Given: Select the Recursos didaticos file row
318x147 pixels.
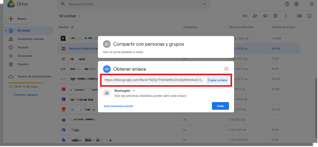Looking at the screenshot, I should point(179,48).
